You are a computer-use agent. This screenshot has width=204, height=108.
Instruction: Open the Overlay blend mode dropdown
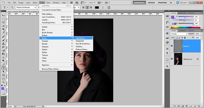(x=179, y=34)
